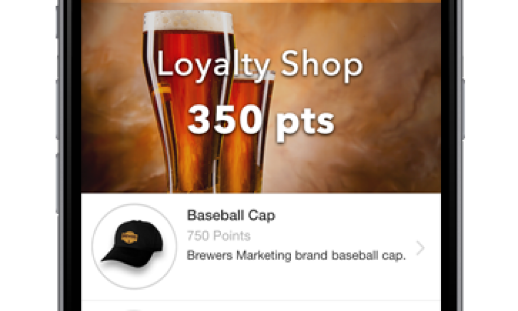The height and width of the screenshot is (311, 518).
Task: Click the circular frame around the cap
Action: click(134, 246)
